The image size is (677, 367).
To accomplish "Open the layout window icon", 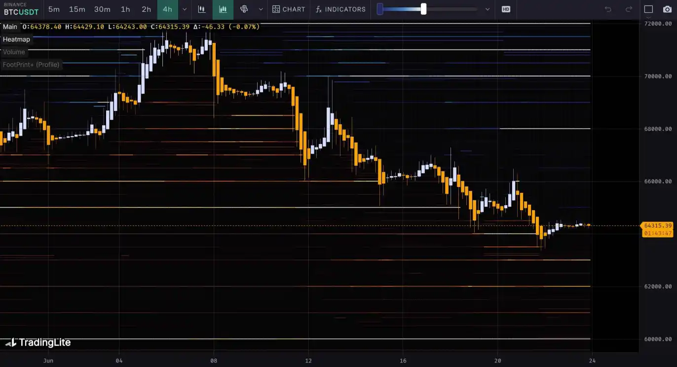I will click(648, 9).
